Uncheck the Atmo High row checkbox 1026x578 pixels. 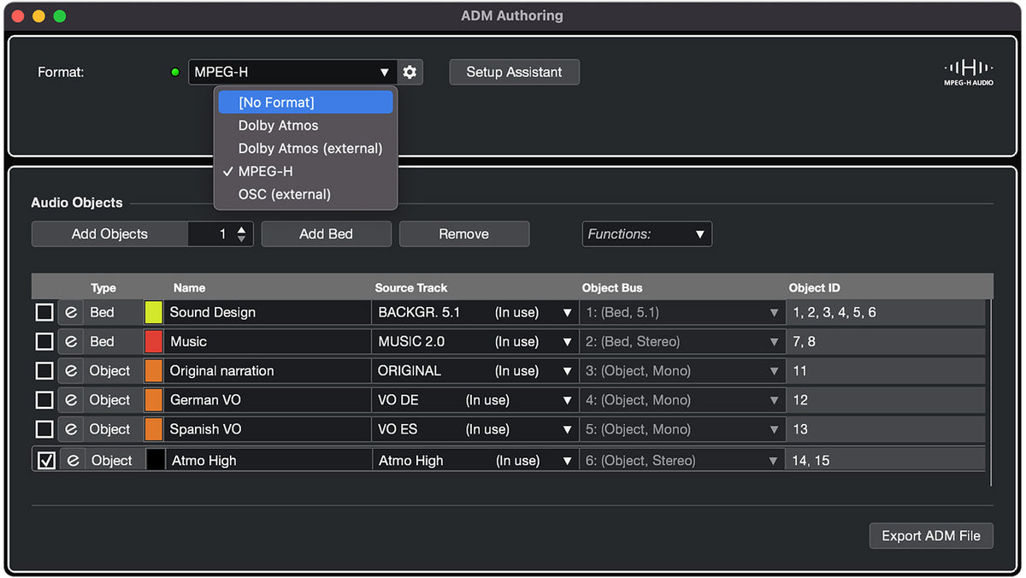point(46,460)
